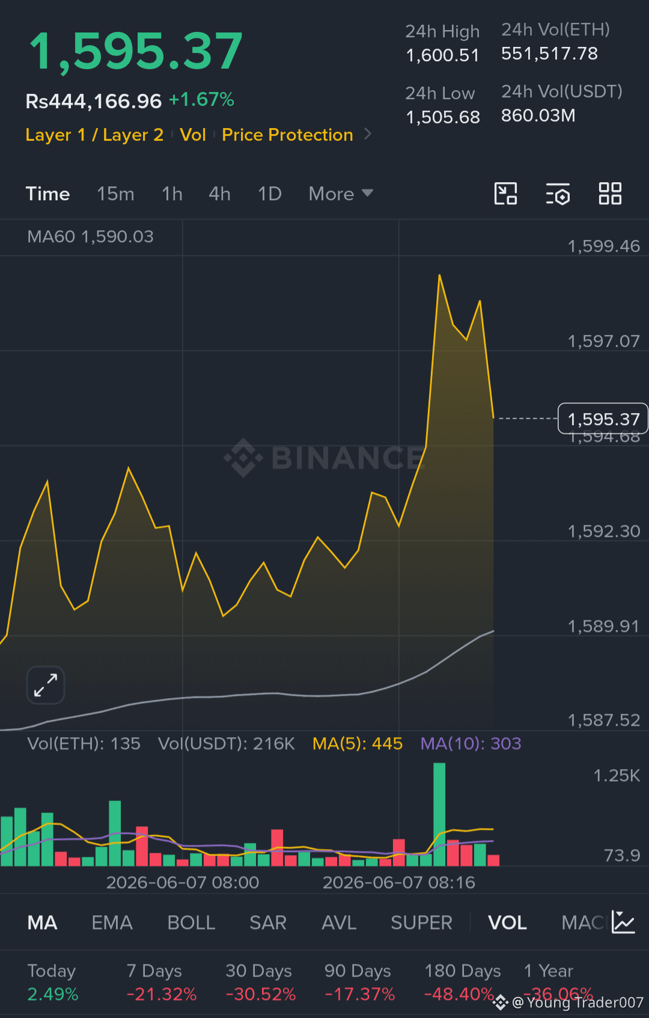Tap the 2026-06-07 08:16 time label

coord(399,882)
